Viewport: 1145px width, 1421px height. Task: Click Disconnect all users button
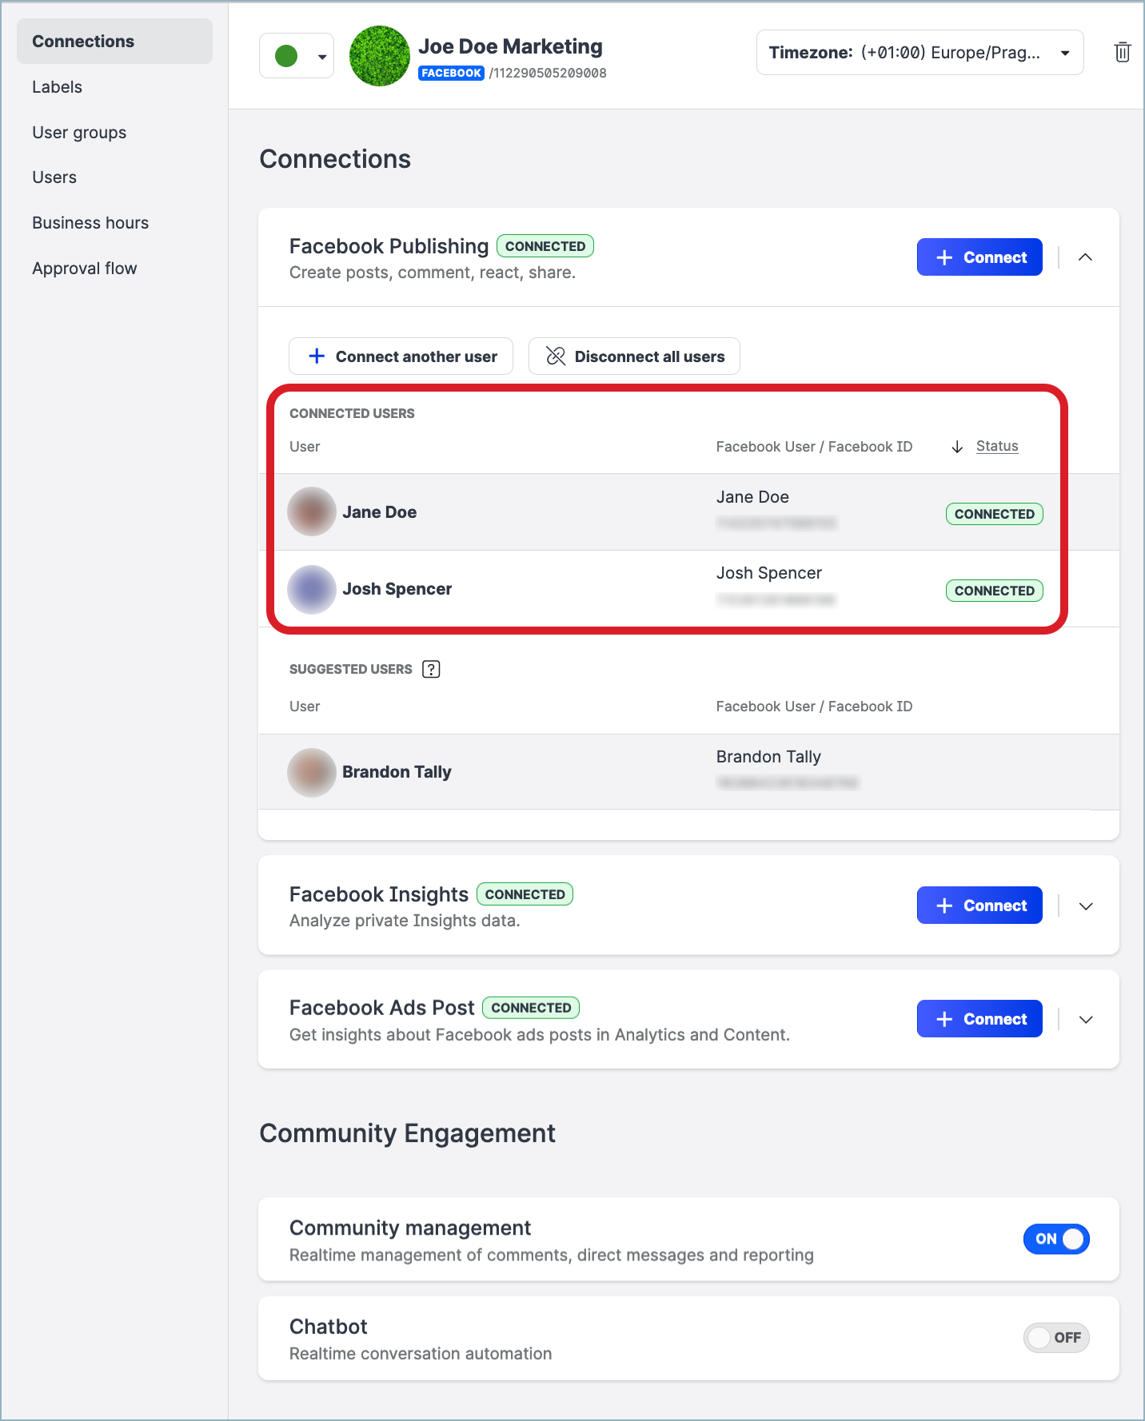[x=634, y=356]
